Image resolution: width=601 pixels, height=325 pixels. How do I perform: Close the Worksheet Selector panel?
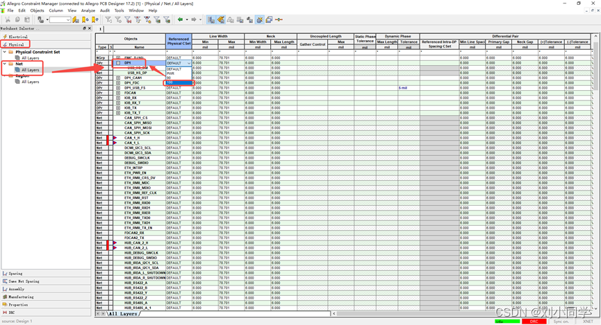pyautogui.click(x=90, y=28)
